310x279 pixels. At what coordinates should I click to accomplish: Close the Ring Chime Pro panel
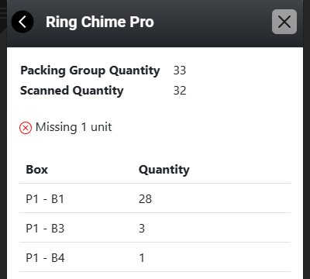pyautogui.click(x=284, y=22)
